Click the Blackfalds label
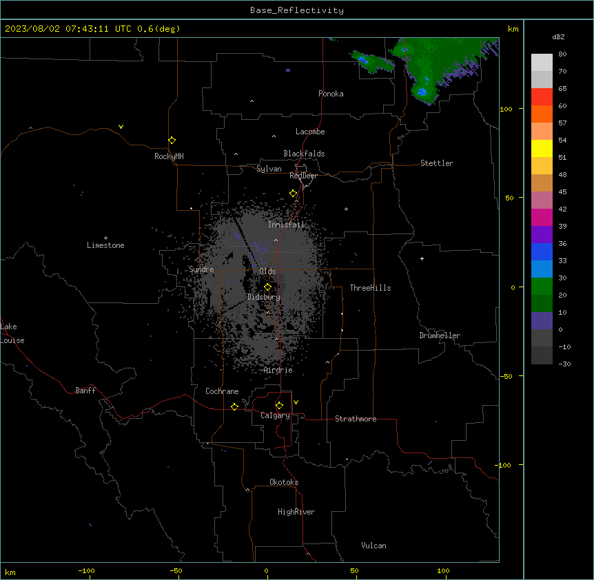Screen dimensions: 594x580 pyautogui.click(x=304, y=154)
